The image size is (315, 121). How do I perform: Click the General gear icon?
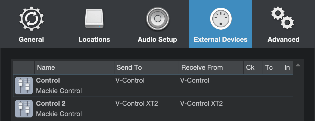tap(31, 19)
